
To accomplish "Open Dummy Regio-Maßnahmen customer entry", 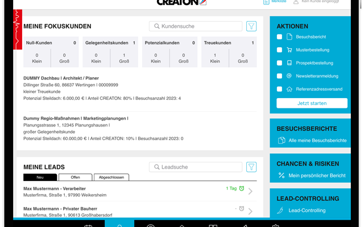I will 76,119.
